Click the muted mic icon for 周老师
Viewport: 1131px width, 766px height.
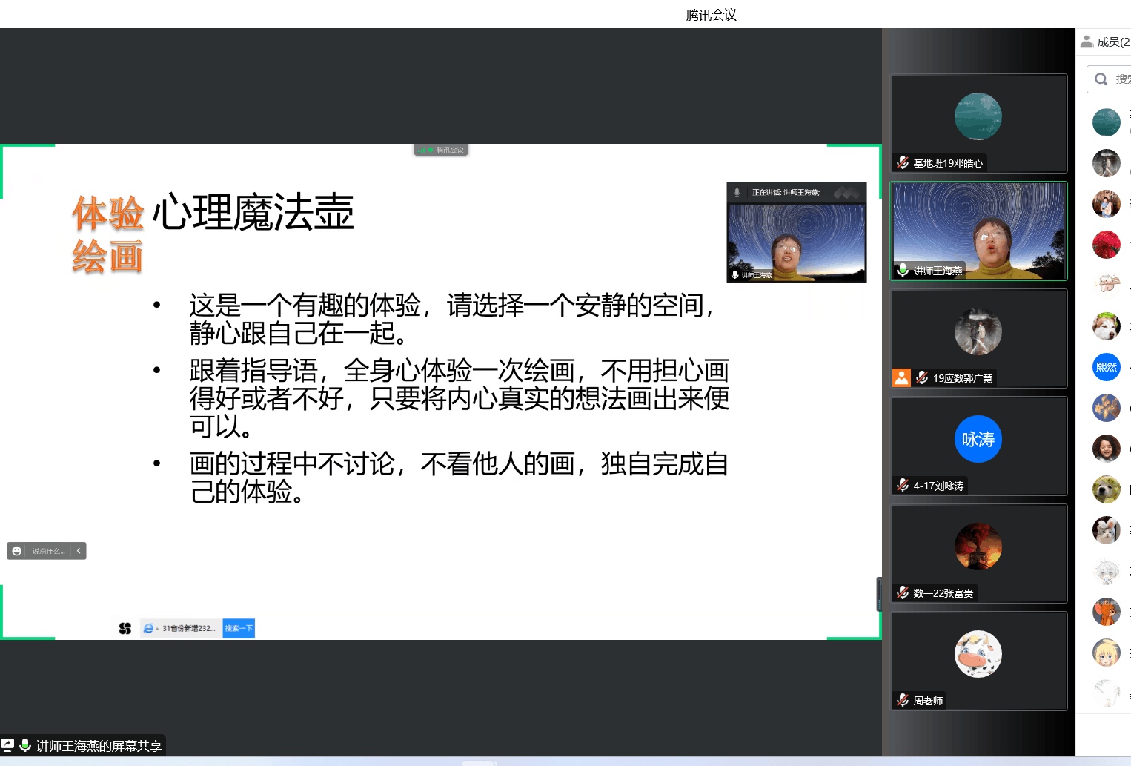click(903, 700)
